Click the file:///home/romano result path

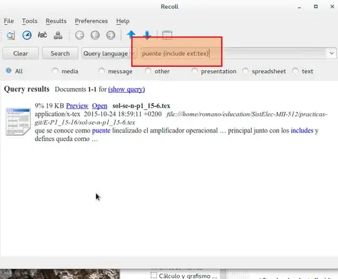pos(181,118)
